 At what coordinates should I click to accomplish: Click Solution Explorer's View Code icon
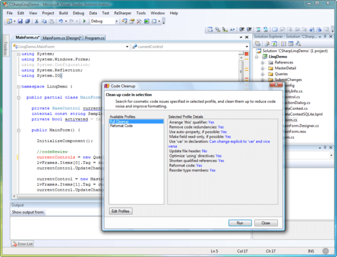pos(284,44)
